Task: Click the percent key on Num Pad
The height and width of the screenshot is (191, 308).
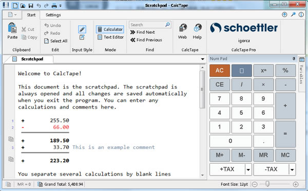Action: 285,71
